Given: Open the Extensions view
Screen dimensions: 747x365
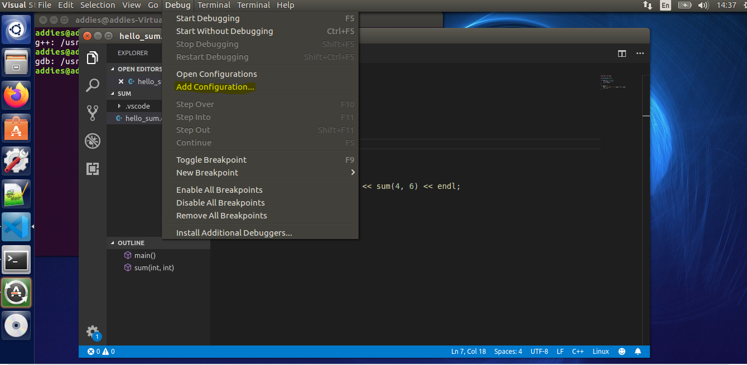Looking at the screenshot, I should click(92, 168).
